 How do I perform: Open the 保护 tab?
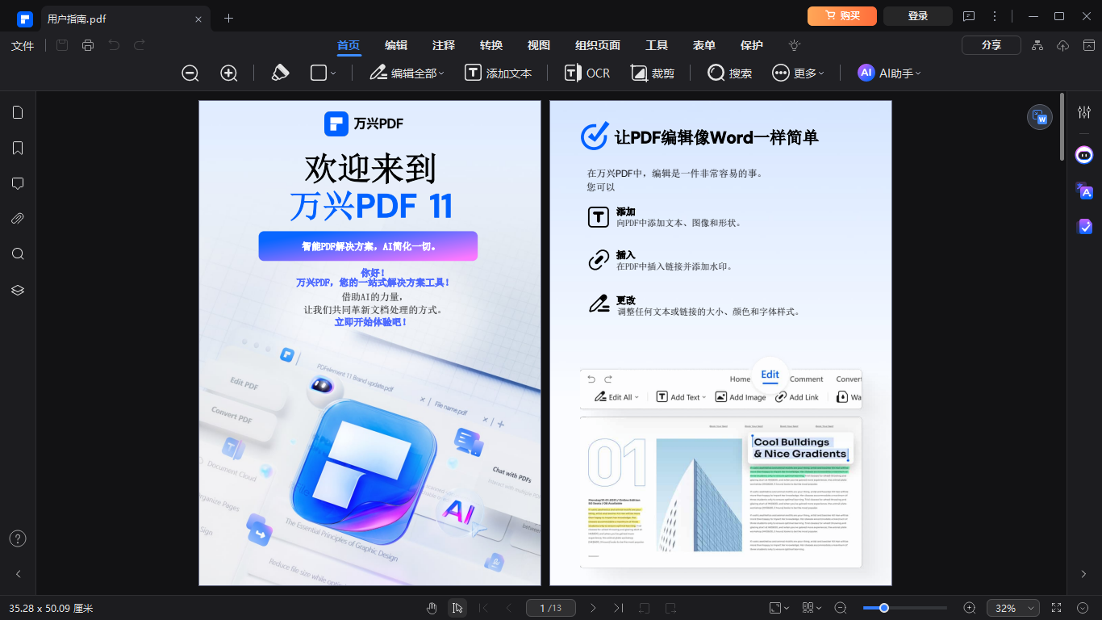(752, 45)
